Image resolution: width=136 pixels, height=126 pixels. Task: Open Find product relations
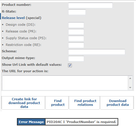point(85,103)
